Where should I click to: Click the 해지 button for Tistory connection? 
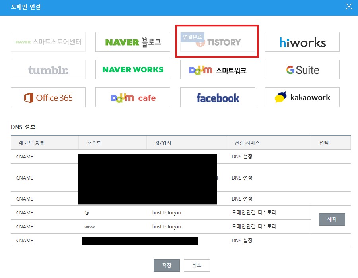tap(332, 219)
